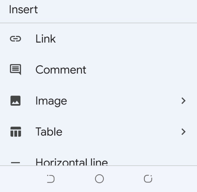Select the table grid icon
This screenshot has width=197, height=192.
[x=16, y=132]
